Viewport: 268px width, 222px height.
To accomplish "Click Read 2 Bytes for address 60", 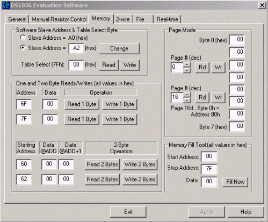I will [x=102, y=164].
